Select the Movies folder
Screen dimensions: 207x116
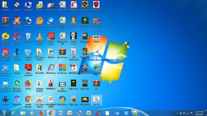click(17, 69)
